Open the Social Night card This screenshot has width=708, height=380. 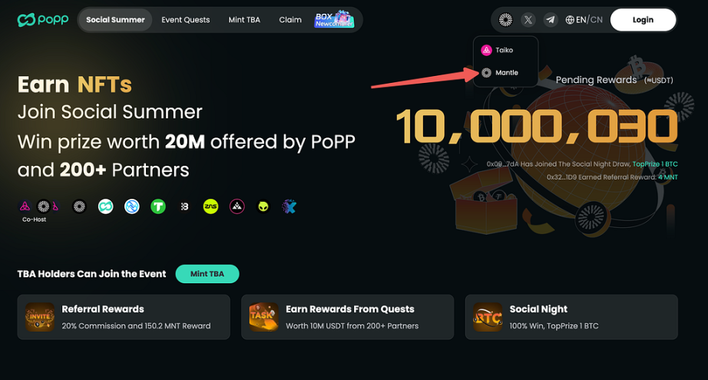tap(571, 317)
